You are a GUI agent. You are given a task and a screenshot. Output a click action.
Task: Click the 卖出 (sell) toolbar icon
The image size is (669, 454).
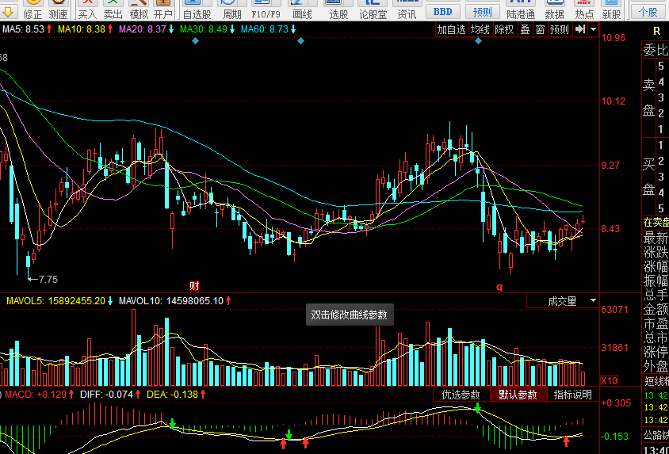(113, 10)
